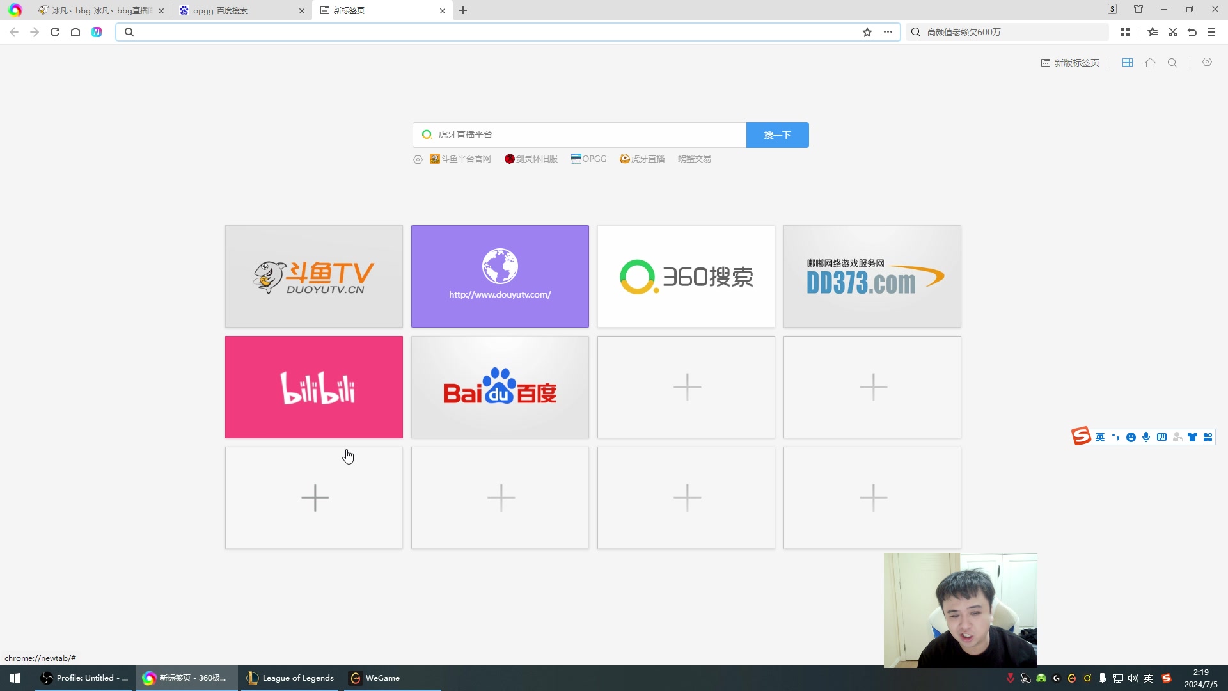Open the browser home page icon
This screenshot has width=1228, height=691.
click(x=75, y=32)
